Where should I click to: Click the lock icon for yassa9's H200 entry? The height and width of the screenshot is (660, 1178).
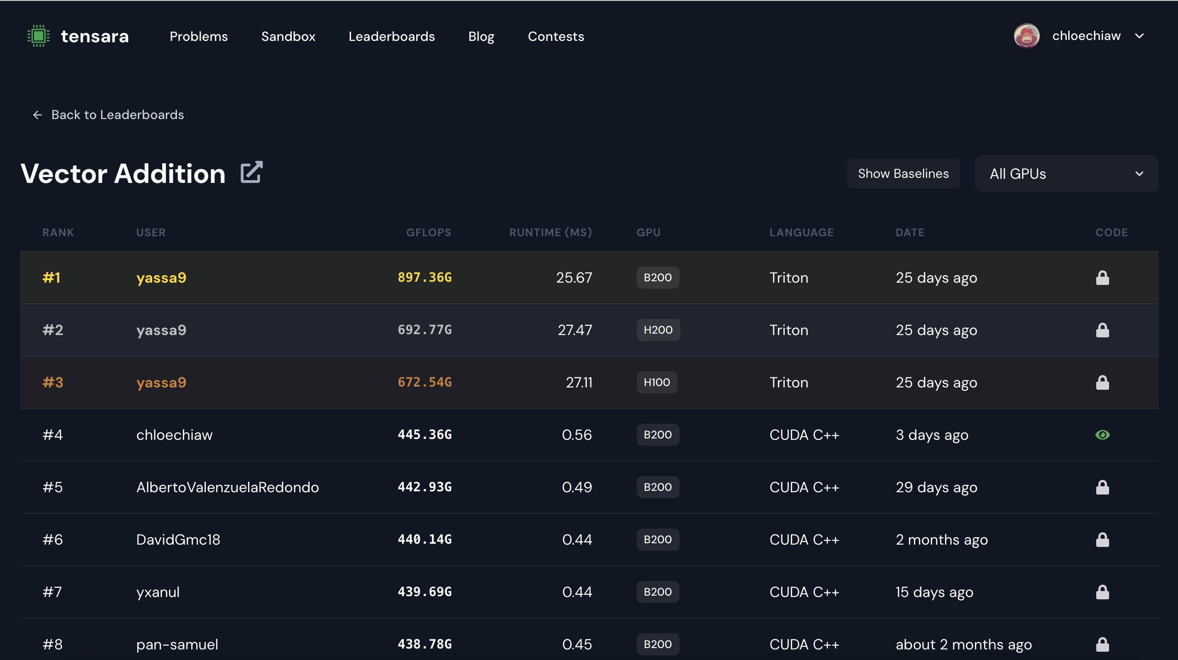(1102, 330)
